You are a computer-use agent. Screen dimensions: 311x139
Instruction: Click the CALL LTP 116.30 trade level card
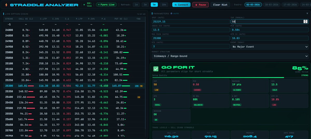click(x=171, y=135)
